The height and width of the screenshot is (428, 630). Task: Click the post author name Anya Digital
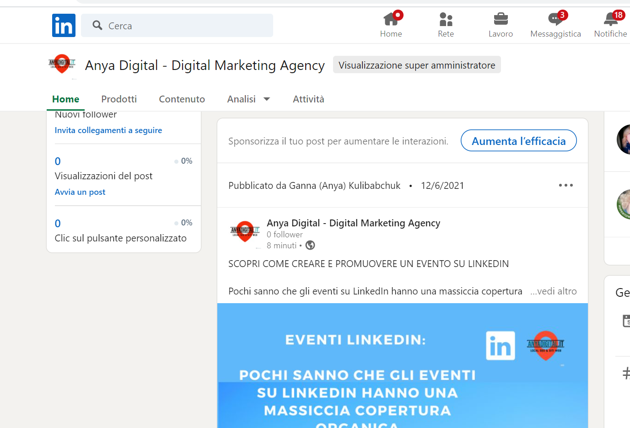(x=353, y=223)
